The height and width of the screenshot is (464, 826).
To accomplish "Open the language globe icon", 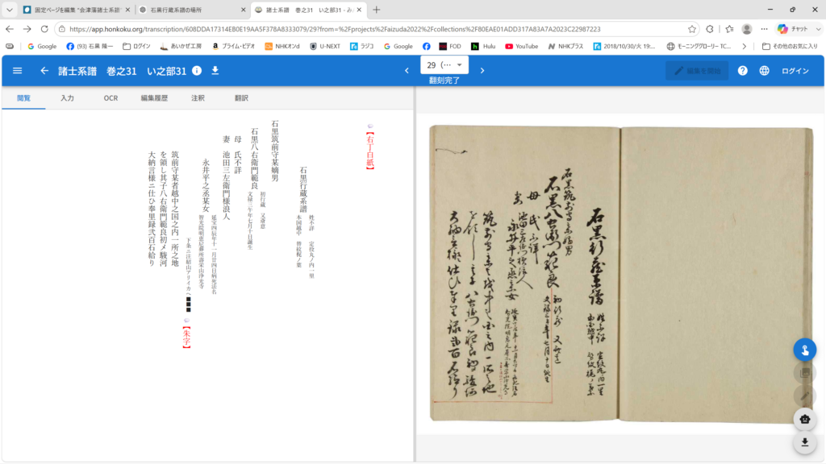I will click(x=765, y=71).
